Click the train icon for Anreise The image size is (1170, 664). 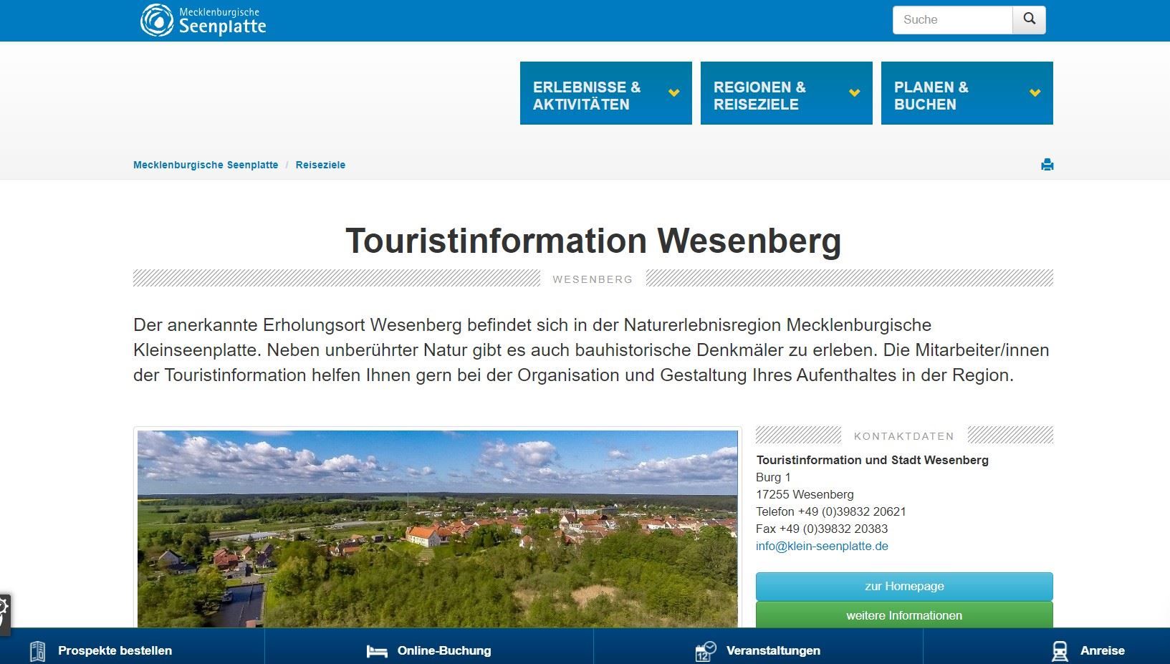(1059, 651)
